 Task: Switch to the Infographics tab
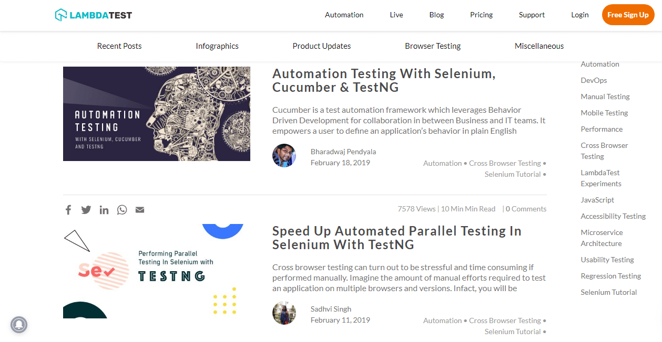coord(217,46)
